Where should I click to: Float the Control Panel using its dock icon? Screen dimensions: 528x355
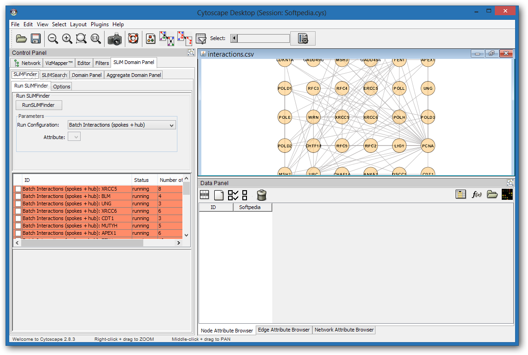point(191,52)
